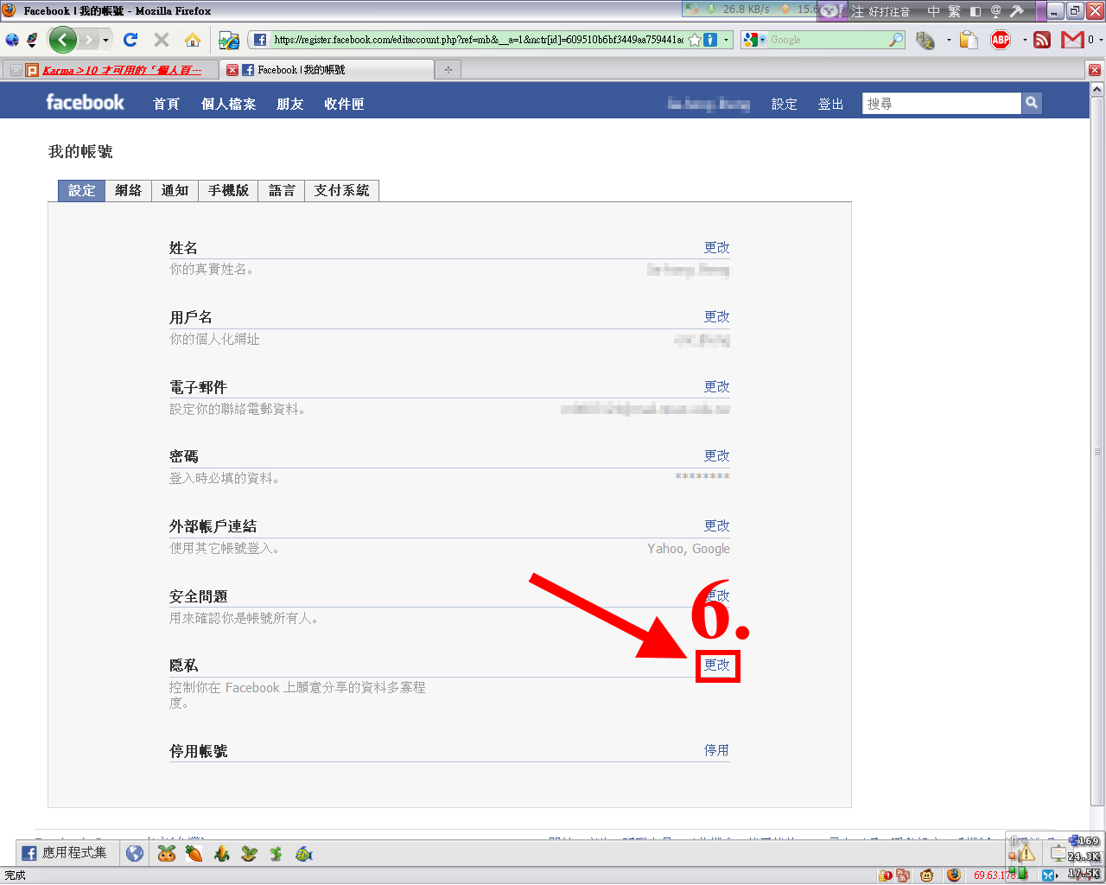Click the Facebook 搜尋 search field
The image size is (1106, 885).
click(x=941, y=104)
